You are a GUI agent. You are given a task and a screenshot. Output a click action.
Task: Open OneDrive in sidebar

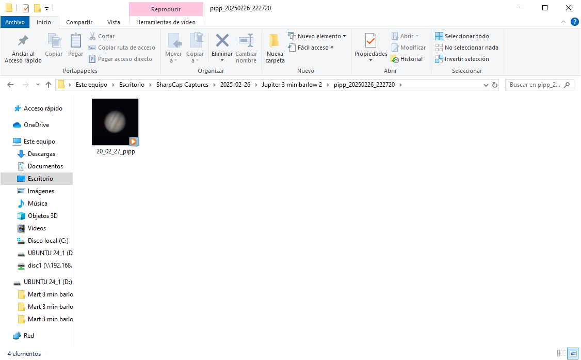click(x=31, y=125)
